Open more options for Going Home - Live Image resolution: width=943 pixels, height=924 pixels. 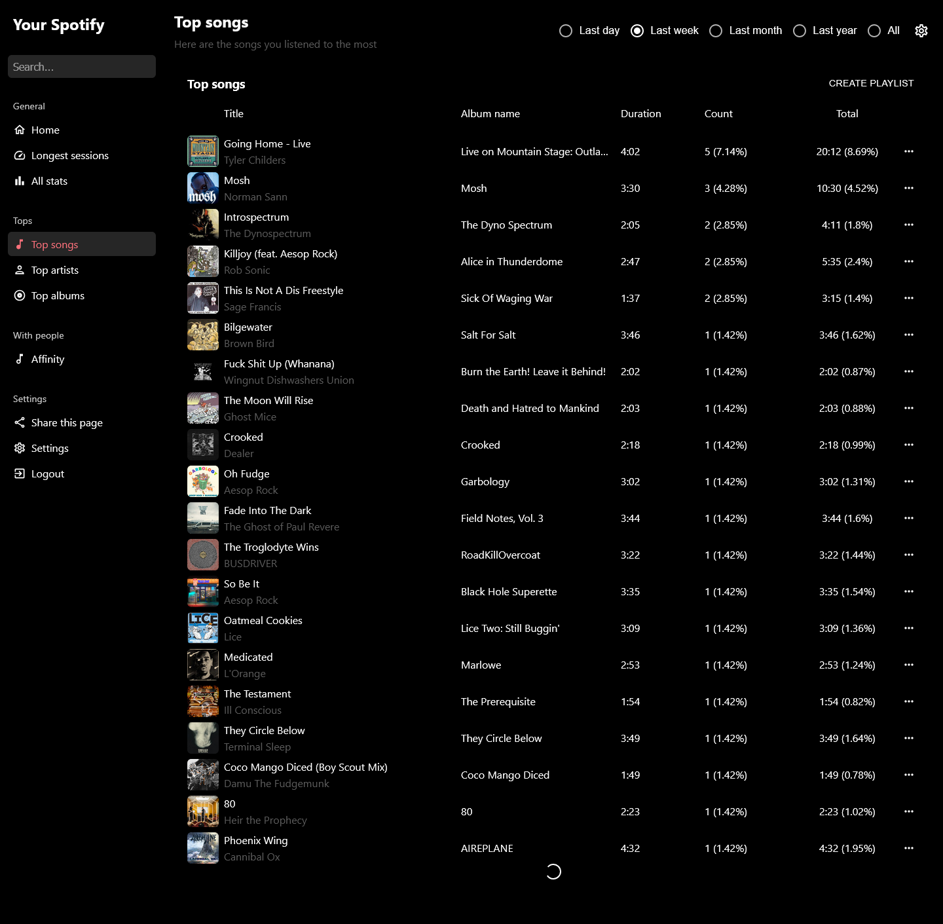pyautogui.click(x=909, y=151)
